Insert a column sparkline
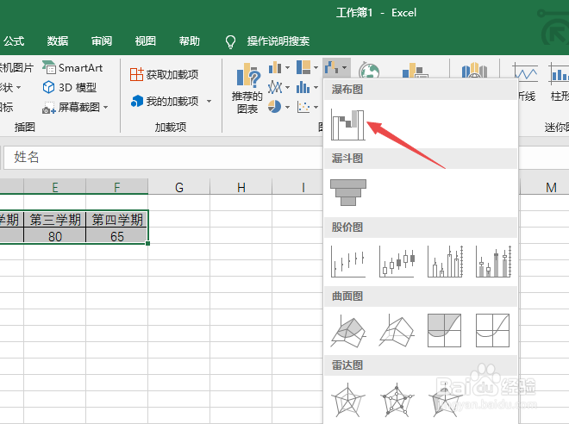This screenshot has width=569, height=424. click(558, 82)
